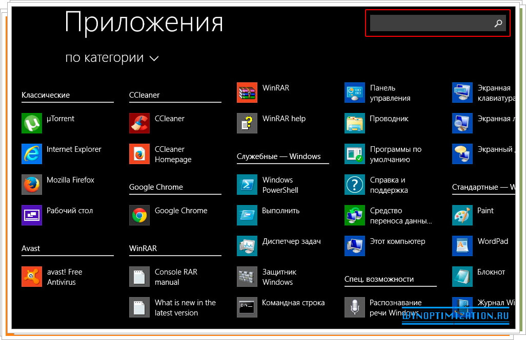526x340 pixels.
Task: Open WordPad
Action: (x=482, y=241)
